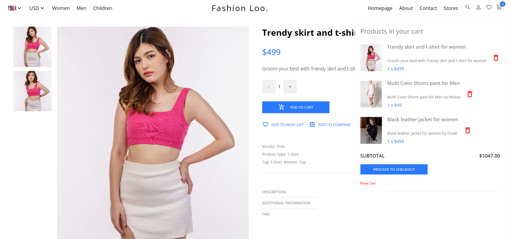Screen dimensions: 511x239
Task: Open the language selector chevron
Action: (19, 8)
